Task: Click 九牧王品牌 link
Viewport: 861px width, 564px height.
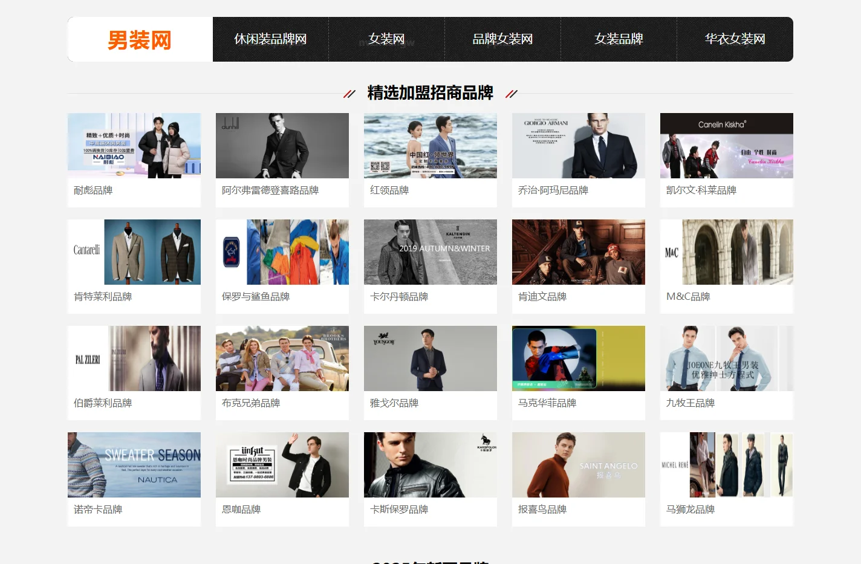Action: [x=690, y=403]
